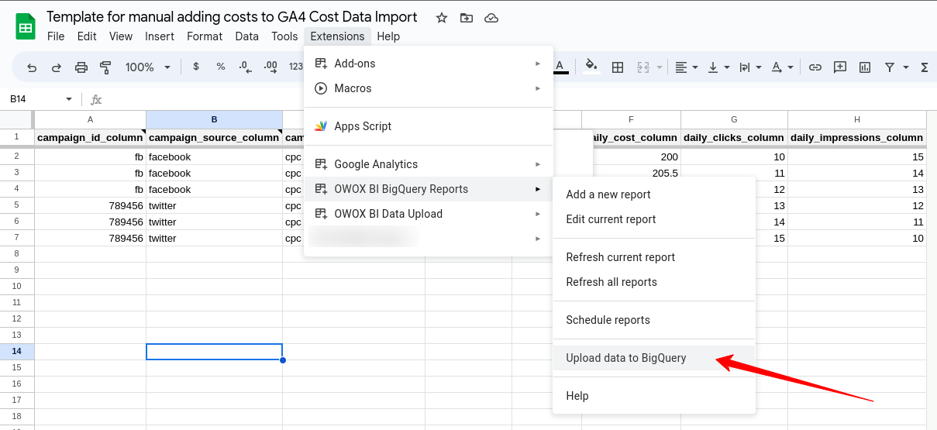Click the text wrapping icon
Image resolution: width=937 pixels, height=430 pixels.
[745, 67]
